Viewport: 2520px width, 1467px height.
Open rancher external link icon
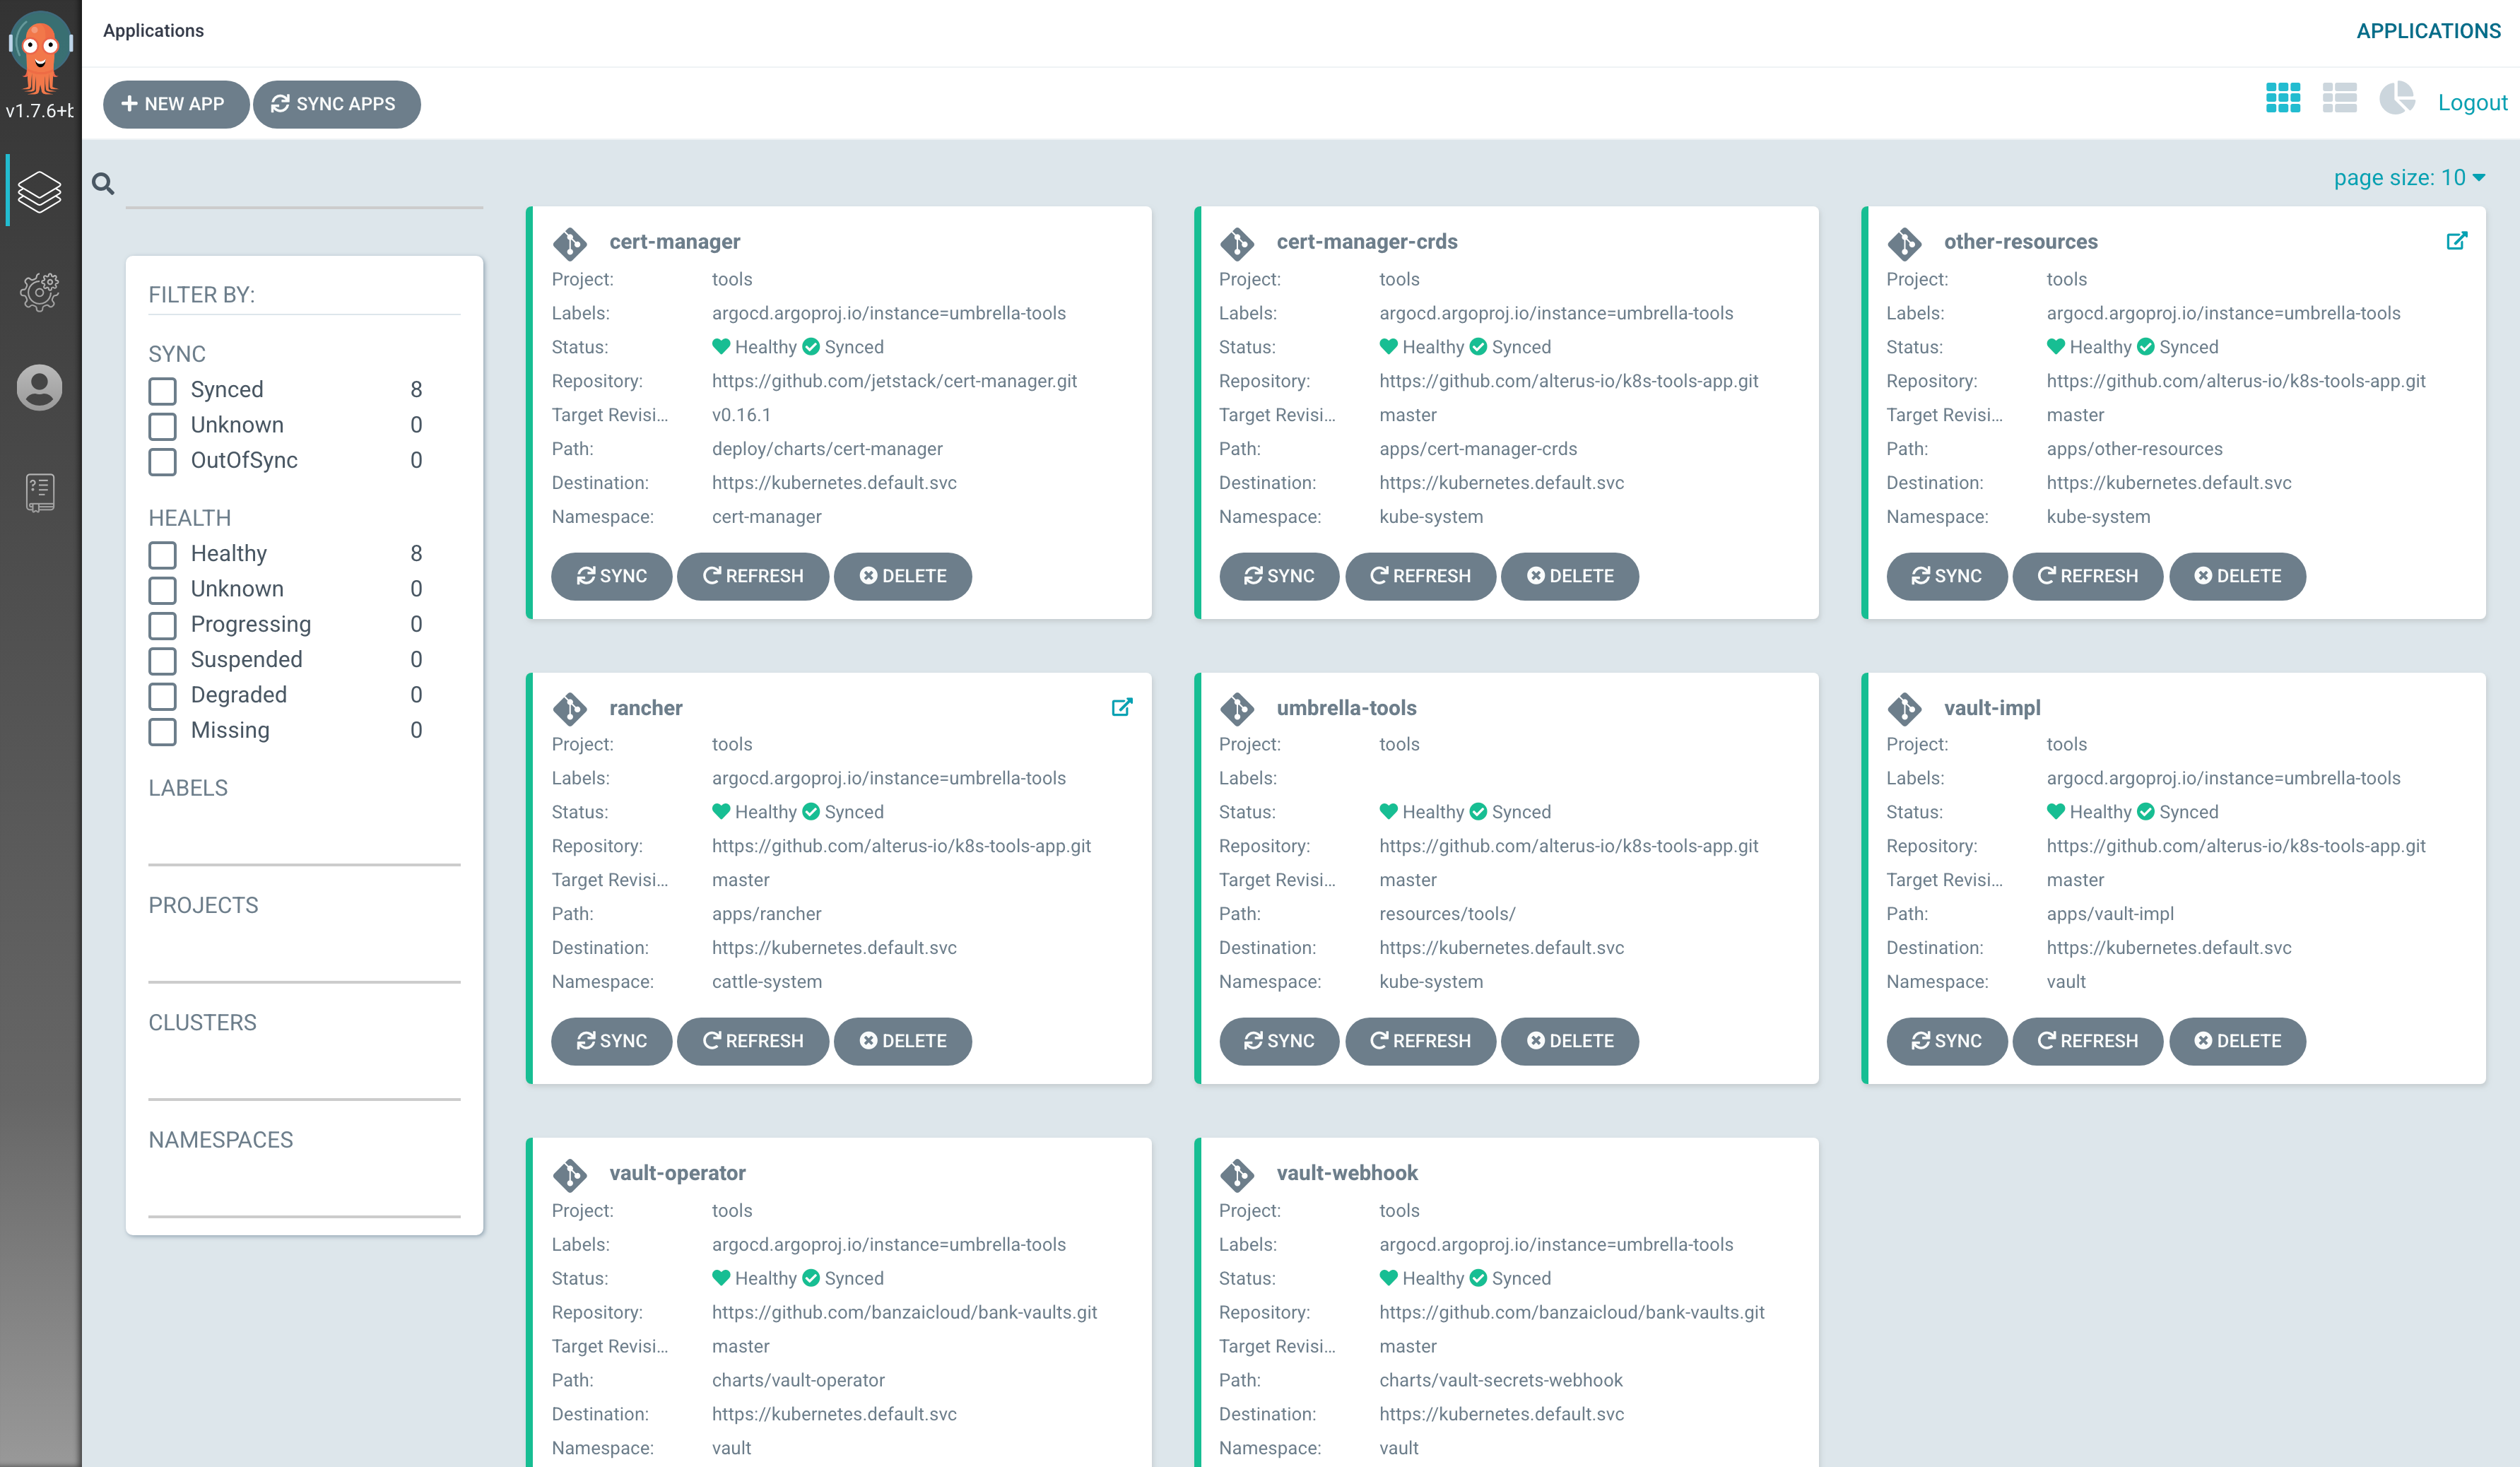click(1121, 707)
